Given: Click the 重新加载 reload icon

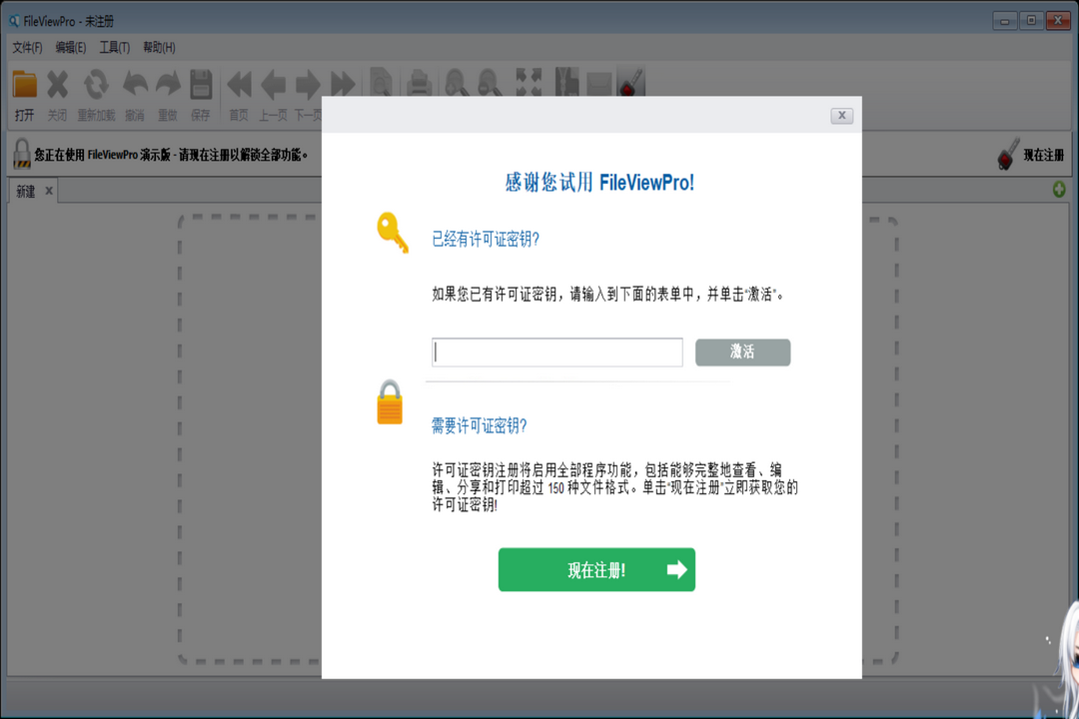Looking at the screenshot, I should coord(96,85).
